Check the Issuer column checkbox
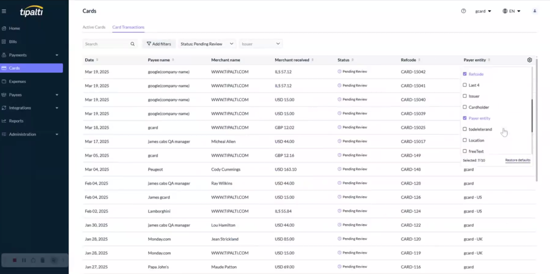Image resolution: width=550 pixels, height=274 pixels. 465,96
